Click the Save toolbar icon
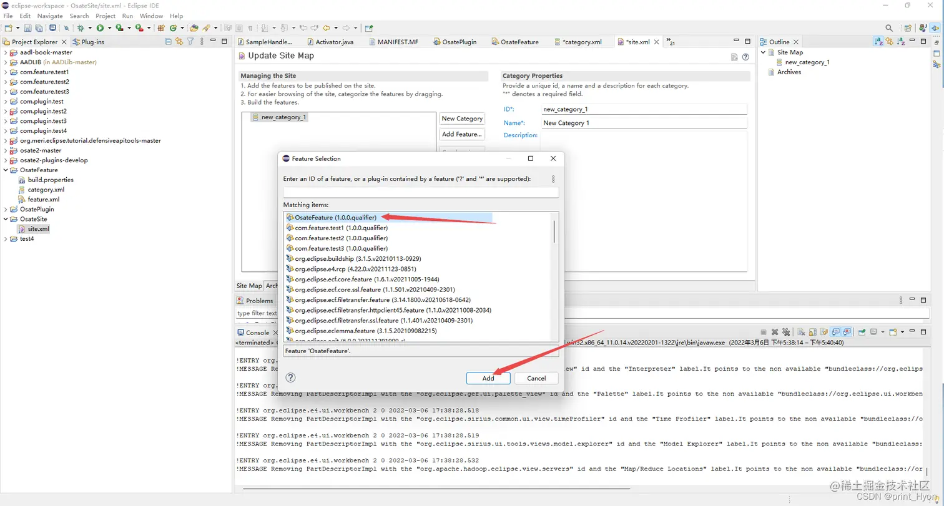The width and height of the screenshot is (944, 506). (x=28, y=28)
